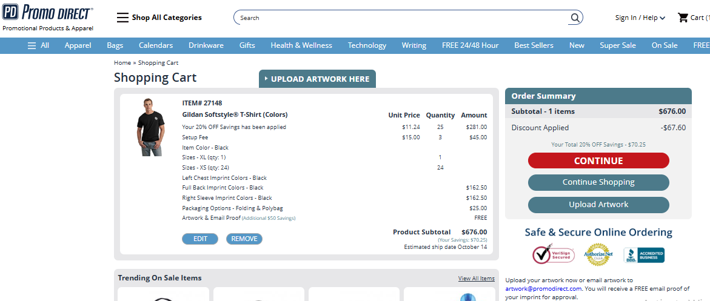Click the ITEM# 27148 text
Viewport: 710px width, 301px height.
pyautogui.click(x=202, y=103)
